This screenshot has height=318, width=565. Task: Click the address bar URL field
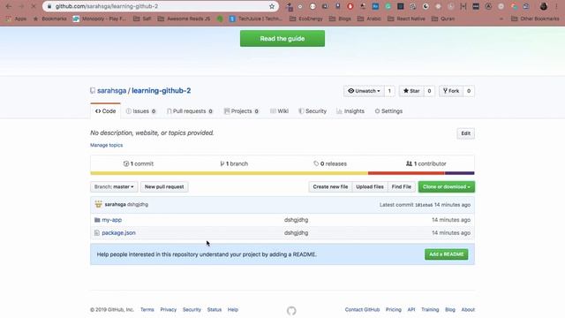point(161,6)
